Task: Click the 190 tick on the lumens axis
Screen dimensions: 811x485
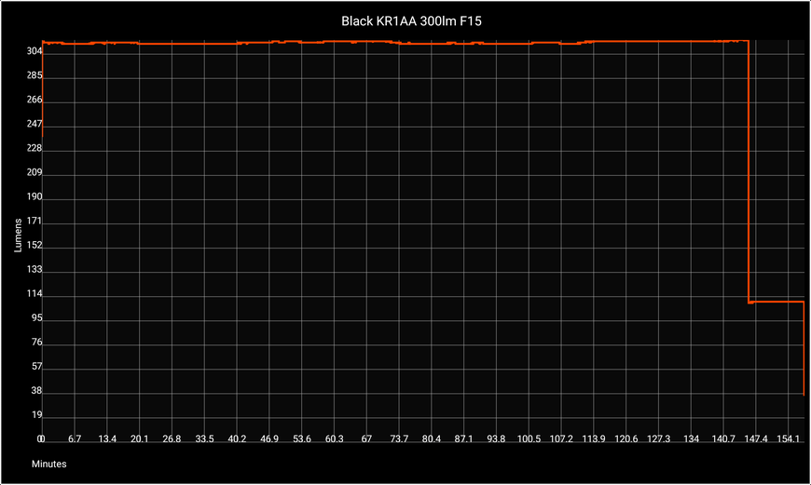Action: [x=34, y=197]
